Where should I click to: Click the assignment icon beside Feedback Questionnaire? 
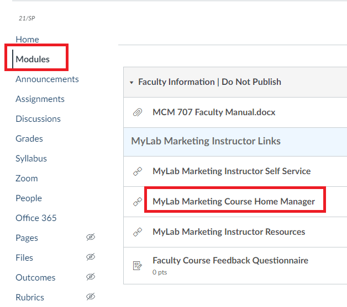point(138,266)
